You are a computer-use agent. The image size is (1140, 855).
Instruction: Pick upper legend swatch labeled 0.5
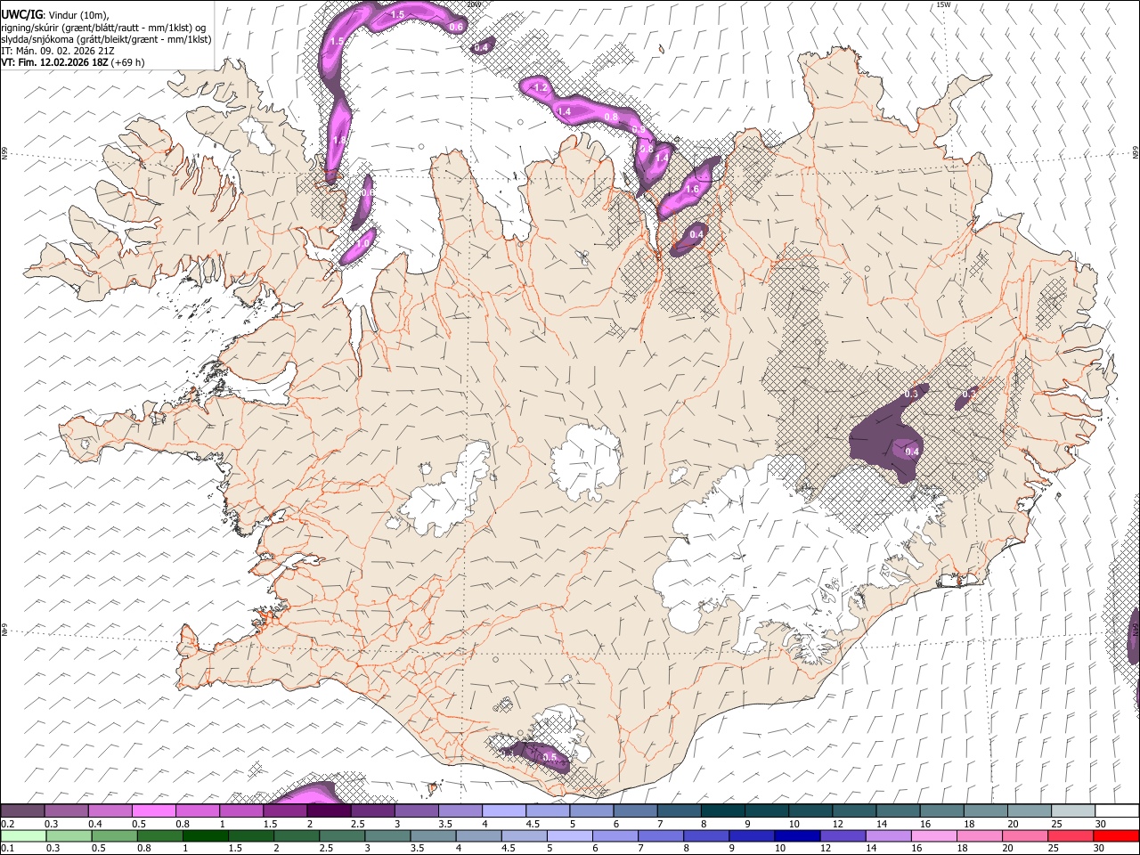point(153,811)
